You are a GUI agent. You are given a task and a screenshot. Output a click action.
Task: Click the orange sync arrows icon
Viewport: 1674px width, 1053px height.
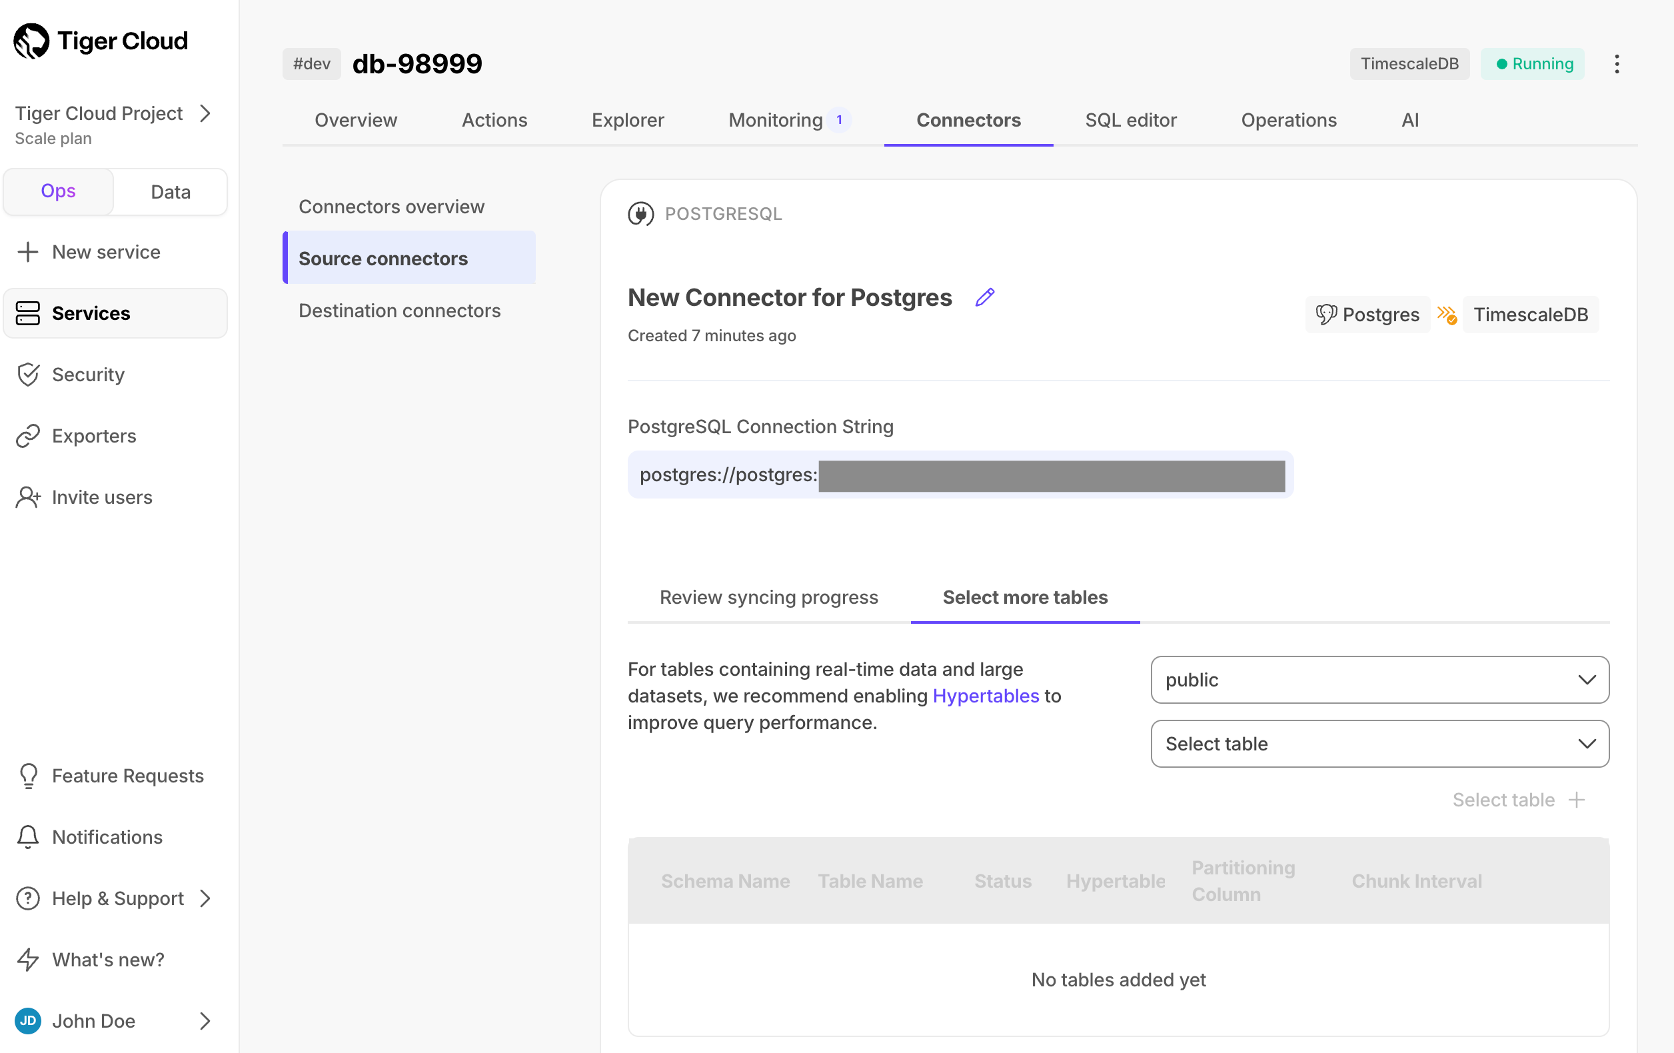pyautogui.click(x=1447, y=315)
